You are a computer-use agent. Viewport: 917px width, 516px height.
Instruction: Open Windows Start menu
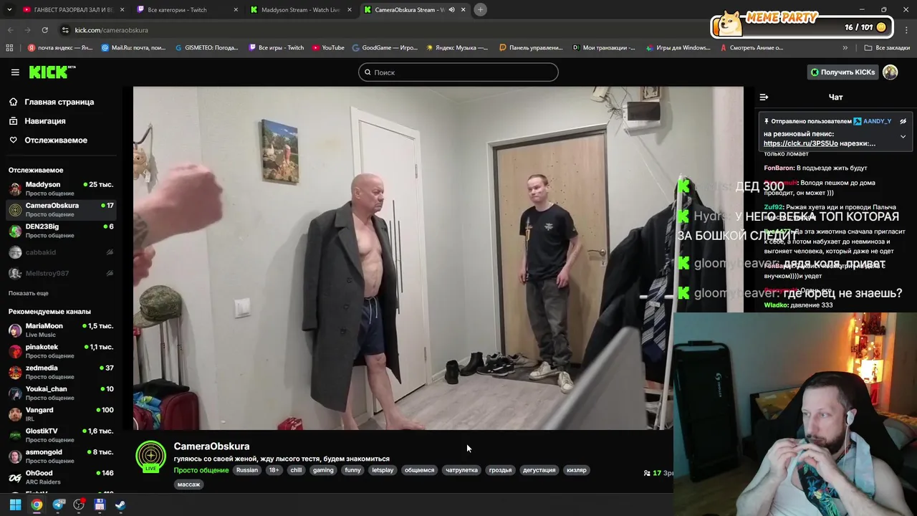click(x=15, y=505)
